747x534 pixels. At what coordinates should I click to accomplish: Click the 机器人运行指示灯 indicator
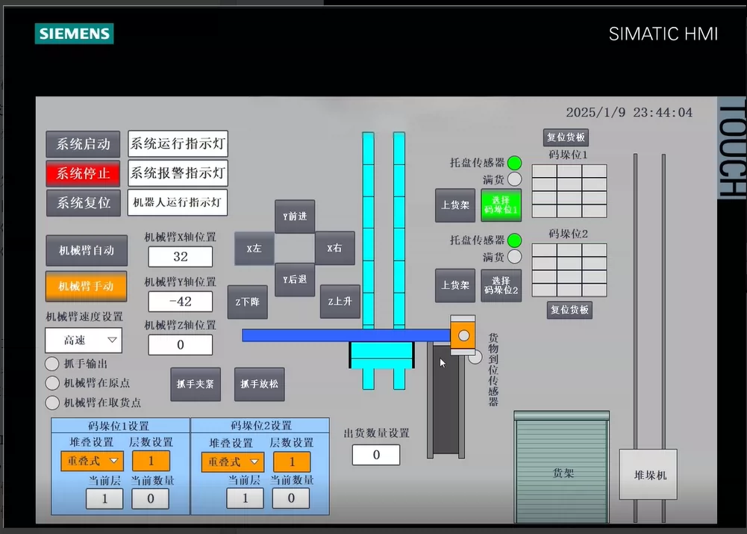pyautogui.click(x=177, y=202)
